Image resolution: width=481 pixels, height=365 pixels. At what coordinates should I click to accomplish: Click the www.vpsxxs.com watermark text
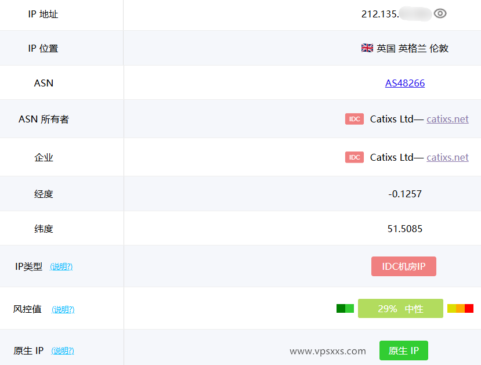click(327, 350)
